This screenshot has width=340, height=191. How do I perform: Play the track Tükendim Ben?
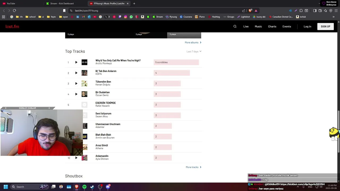(x=76, y=84)
